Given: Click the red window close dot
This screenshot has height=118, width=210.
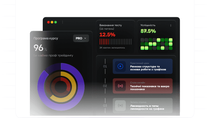Looking at the screenshot, I should 49,22.
